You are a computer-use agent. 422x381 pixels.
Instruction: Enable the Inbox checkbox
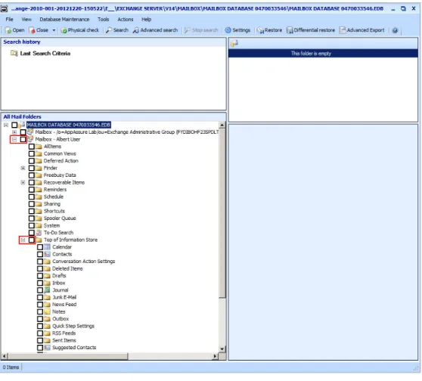40,283
